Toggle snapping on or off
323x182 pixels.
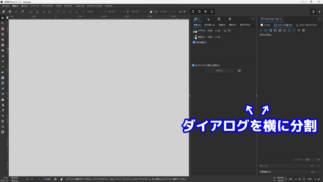[x=313, y=12]
